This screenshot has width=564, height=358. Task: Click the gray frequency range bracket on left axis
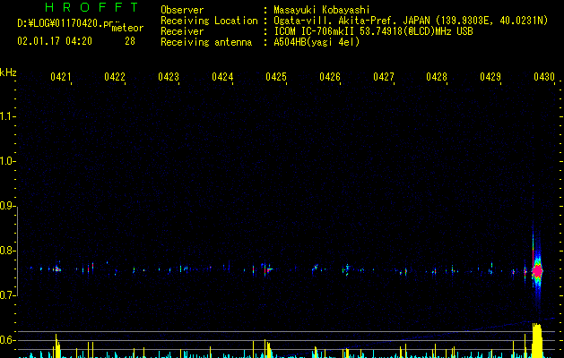point(17,251)
